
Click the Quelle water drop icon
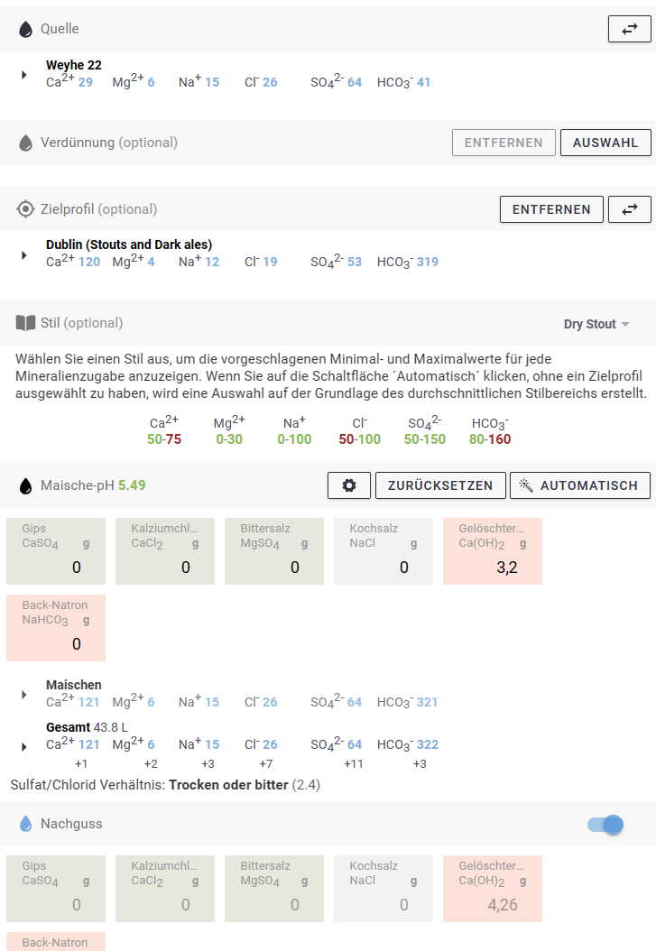(26, 30)
